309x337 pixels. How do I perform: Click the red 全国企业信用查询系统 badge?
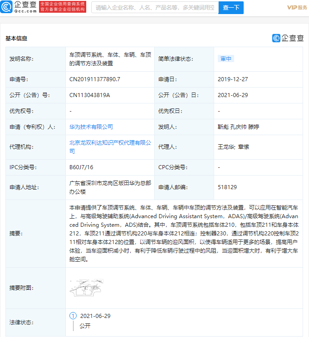[63, 7]
